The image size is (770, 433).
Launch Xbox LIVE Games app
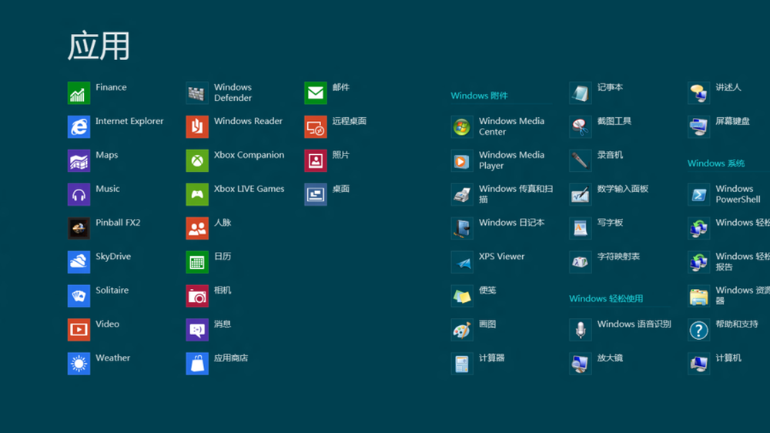pos(197,195)
